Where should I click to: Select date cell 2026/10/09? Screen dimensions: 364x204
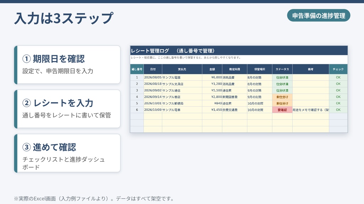pyautogui.click(x=153, y=110)
